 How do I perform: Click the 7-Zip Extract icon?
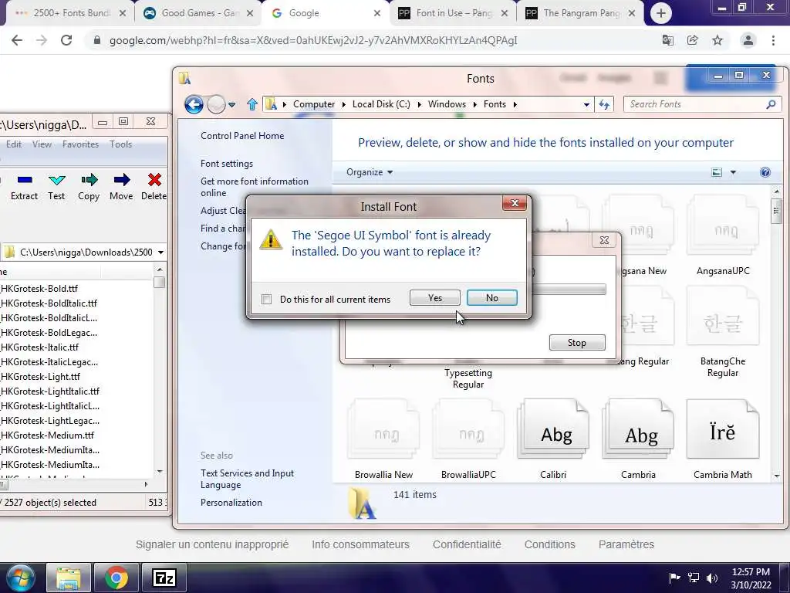click(24, 180)
